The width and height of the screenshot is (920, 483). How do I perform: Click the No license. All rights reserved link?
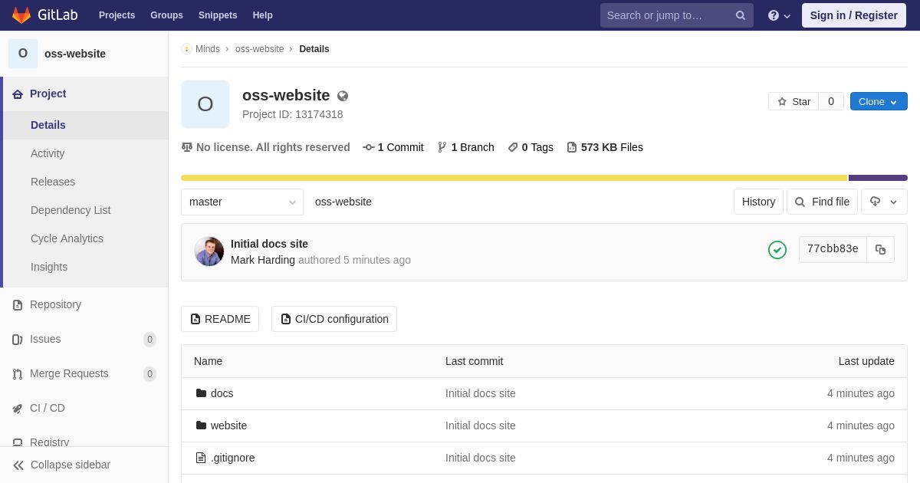[x=266, y=147]
